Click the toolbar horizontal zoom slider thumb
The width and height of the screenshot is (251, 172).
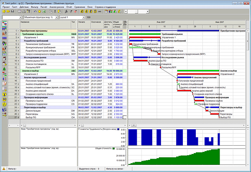pos(136,12)
